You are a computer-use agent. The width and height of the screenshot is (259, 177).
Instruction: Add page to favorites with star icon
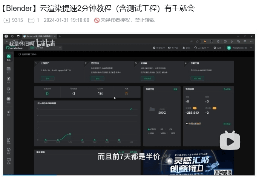(x=198, y=41)
